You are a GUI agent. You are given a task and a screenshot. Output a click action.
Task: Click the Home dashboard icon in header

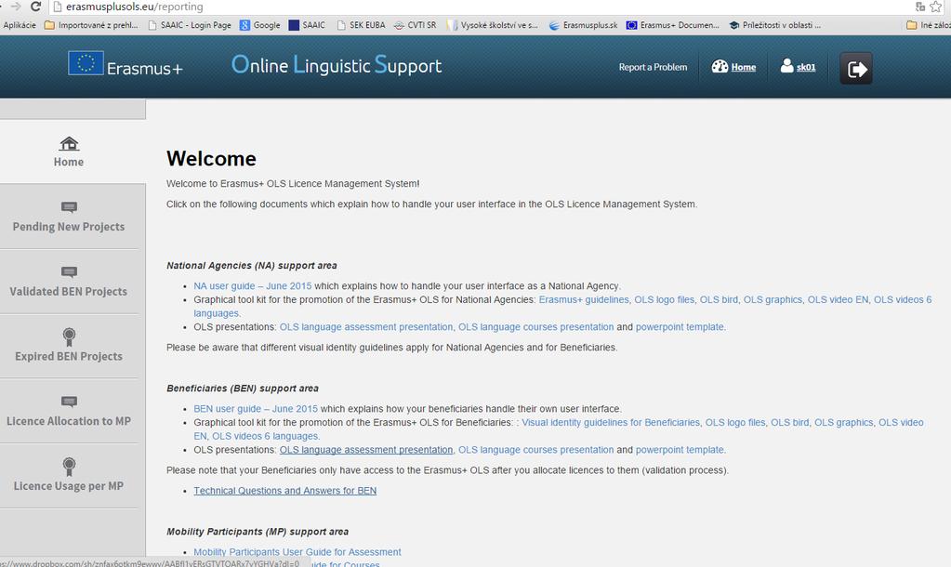pos(720,67)
